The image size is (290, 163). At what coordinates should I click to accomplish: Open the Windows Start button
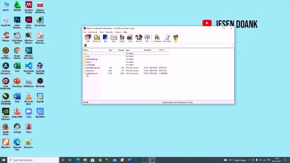pyautogui.click(x=4, y=160)
